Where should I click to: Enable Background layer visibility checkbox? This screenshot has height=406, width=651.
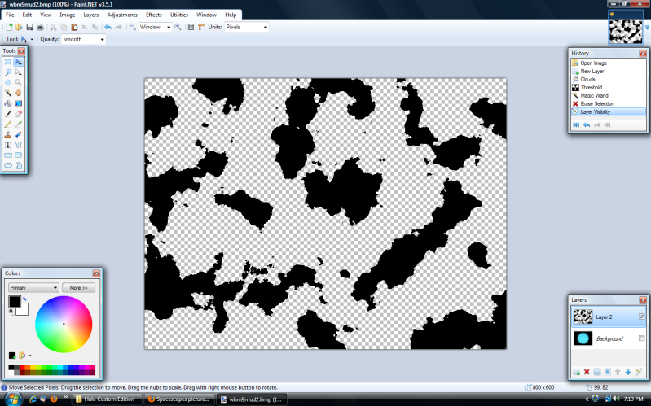tap(642, 338)
